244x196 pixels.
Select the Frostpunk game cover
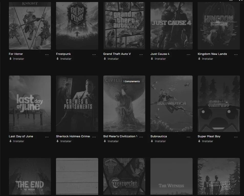pyautogui.click(x=77, y=26)
